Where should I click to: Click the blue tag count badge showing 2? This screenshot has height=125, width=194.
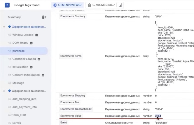pyautogui.click(x=7, y=5)
